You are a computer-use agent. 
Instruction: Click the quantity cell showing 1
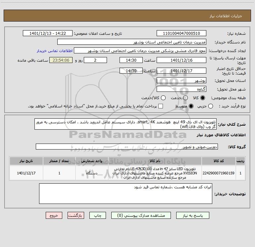pos(59,173)
